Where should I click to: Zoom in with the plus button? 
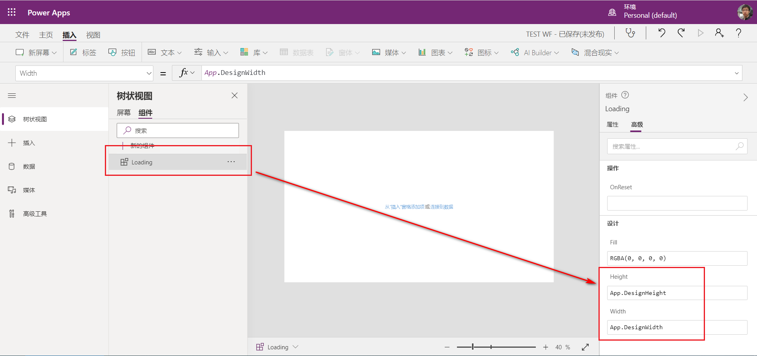point(546,347)
